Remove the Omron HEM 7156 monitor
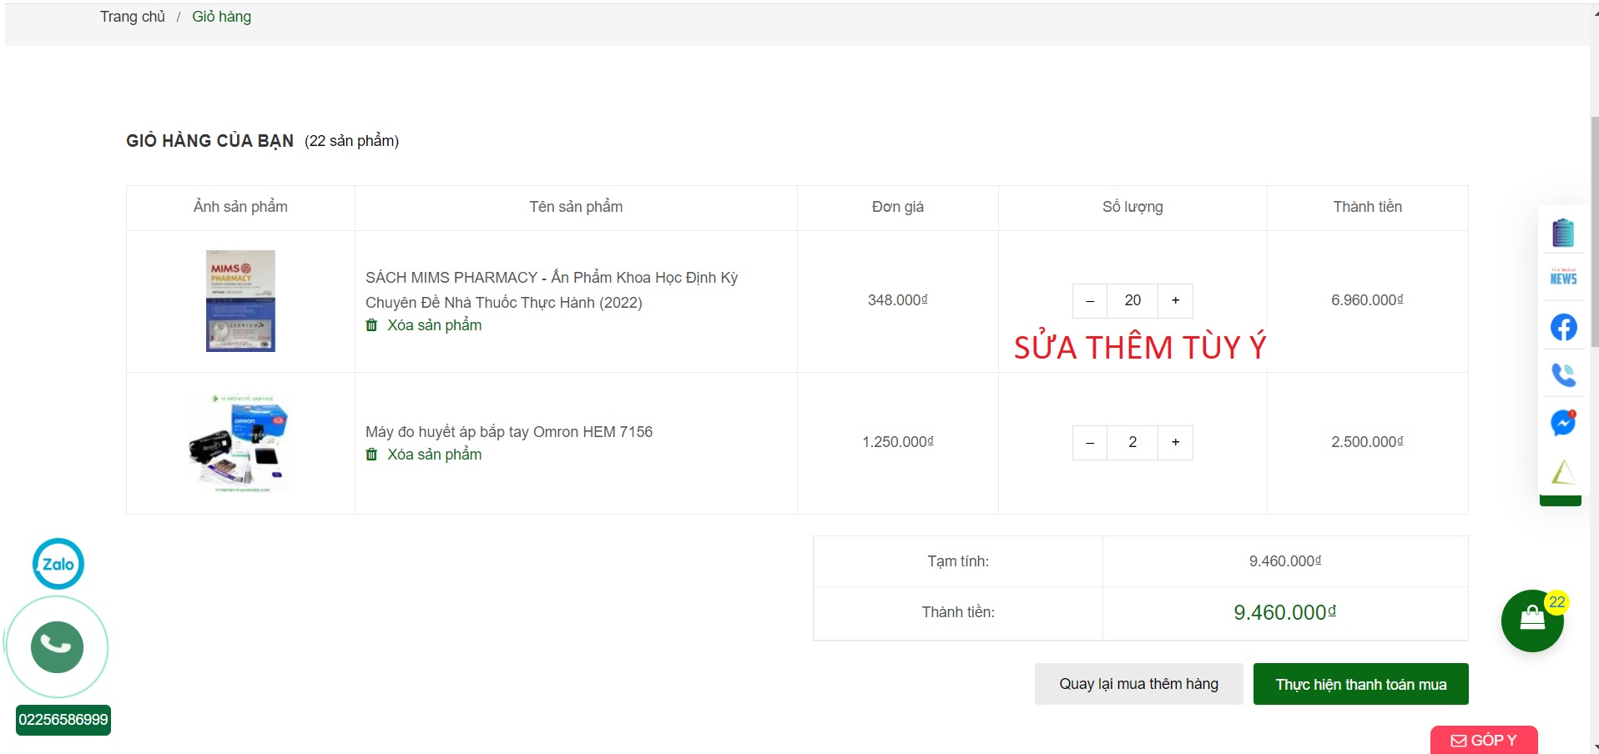The width and height of the screenshot is (1599, 754). [x=433, y=455]
